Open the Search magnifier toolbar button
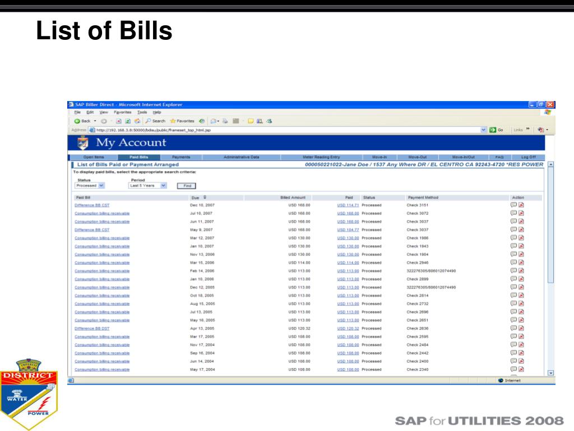 [155, 121]
